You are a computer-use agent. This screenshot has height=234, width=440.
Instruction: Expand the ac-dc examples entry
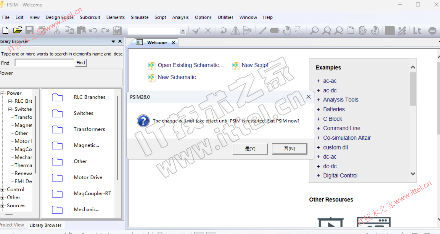318,91
